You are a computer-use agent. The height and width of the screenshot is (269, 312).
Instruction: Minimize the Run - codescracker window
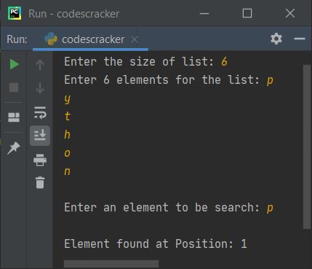tap(204, 14)
